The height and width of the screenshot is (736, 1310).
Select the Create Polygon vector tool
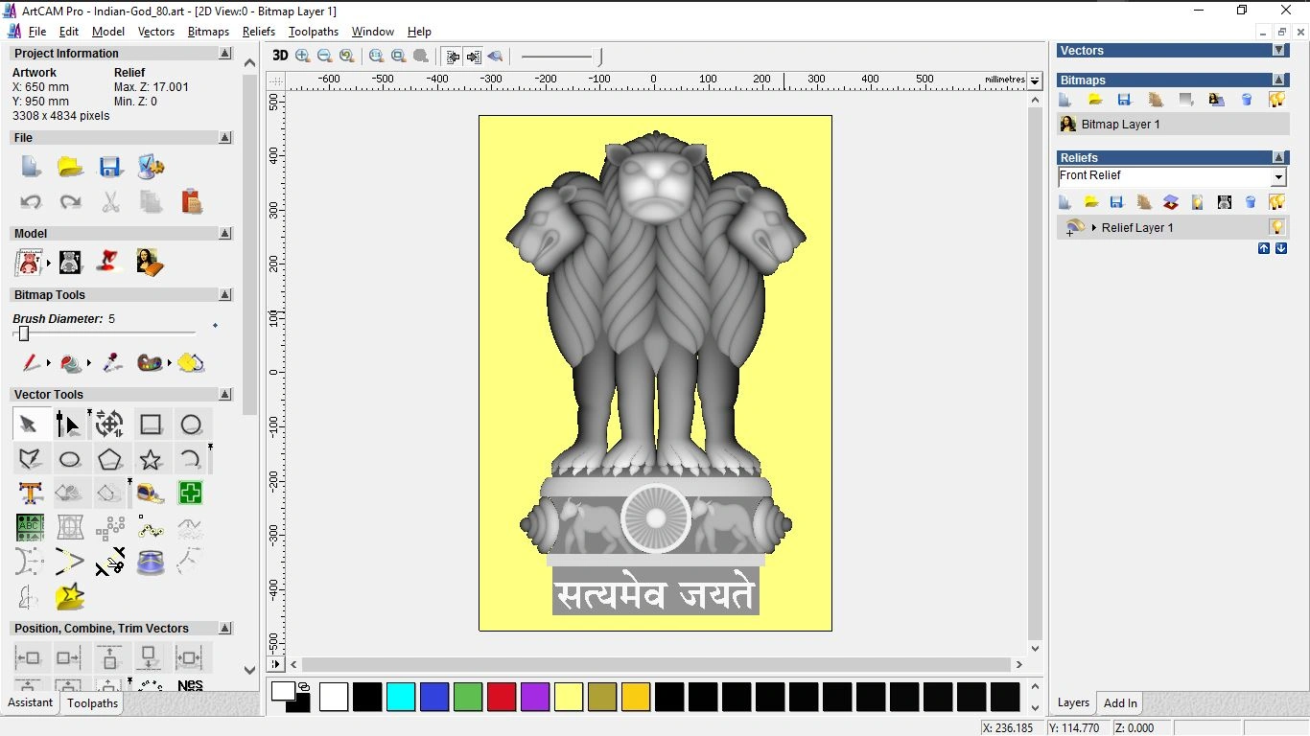click(x=110, y=459)
